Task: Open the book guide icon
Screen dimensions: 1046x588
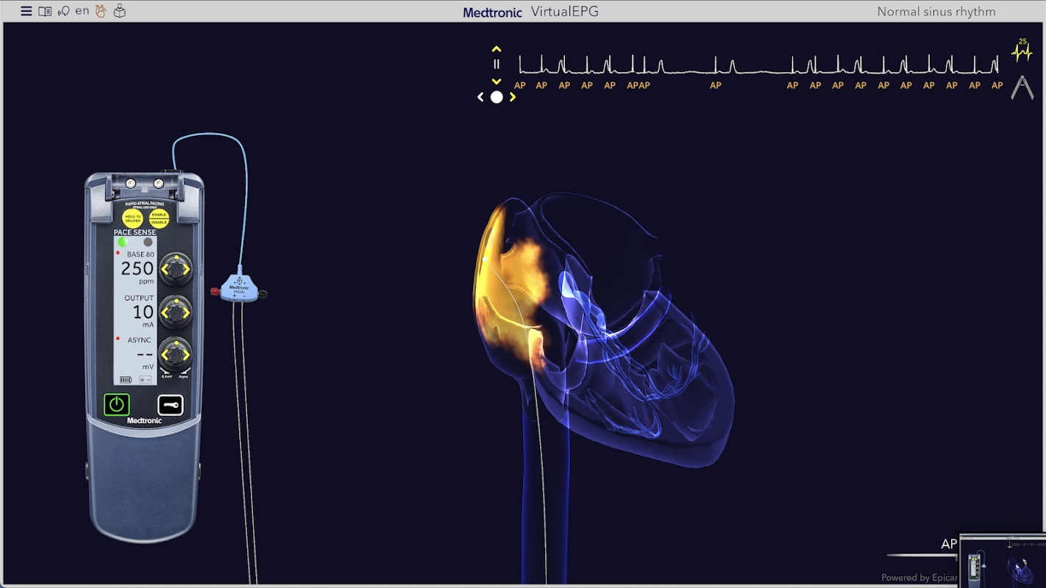Action: click(45, 12)
